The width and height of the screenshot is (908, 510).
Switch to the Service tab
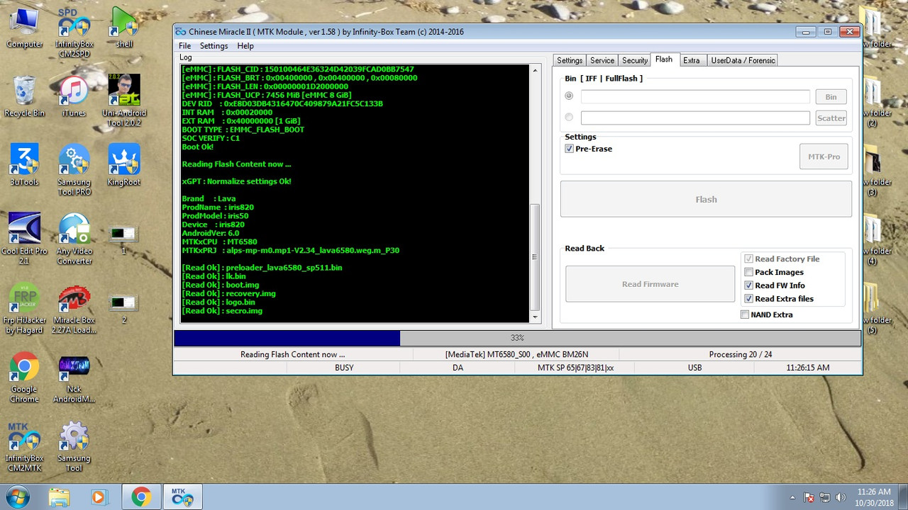click(602, 60)
